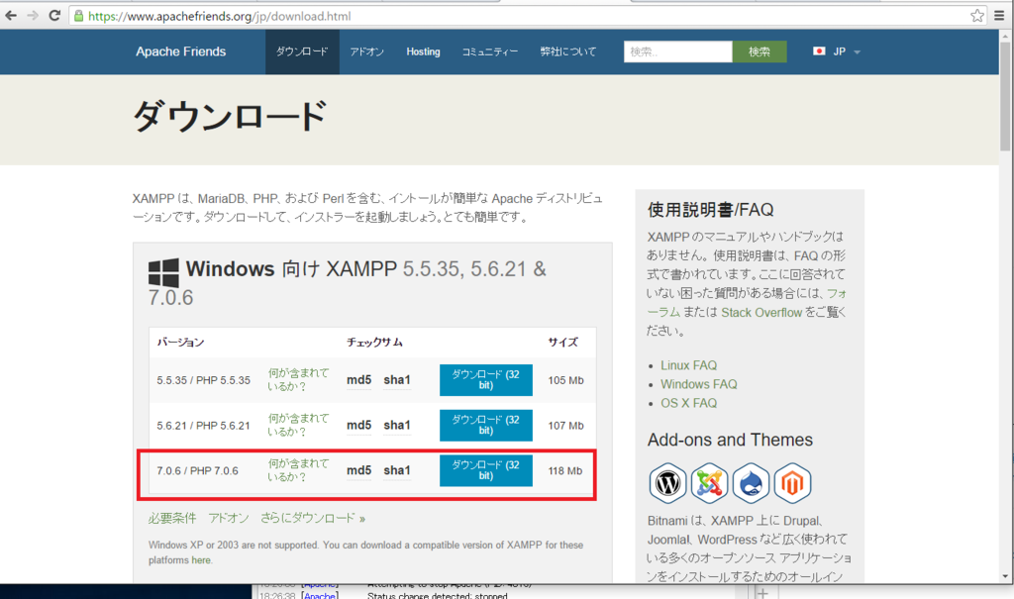The width and height of the screenshot is (1014, 599).
Task: Open the WordPress add-on icon
Action: click(x=667, y=482)
